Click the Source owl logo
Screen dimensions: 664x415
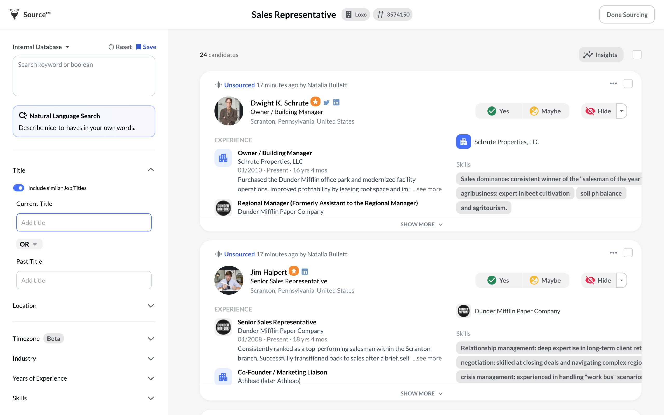14,14
